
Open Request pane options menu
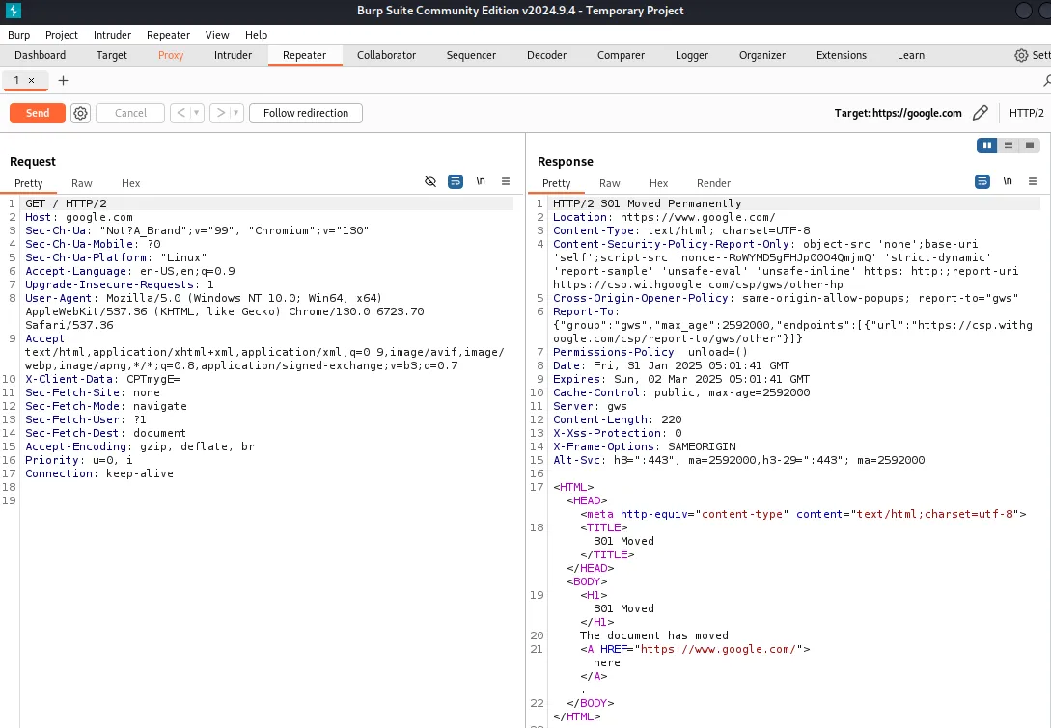coord(506,181)
